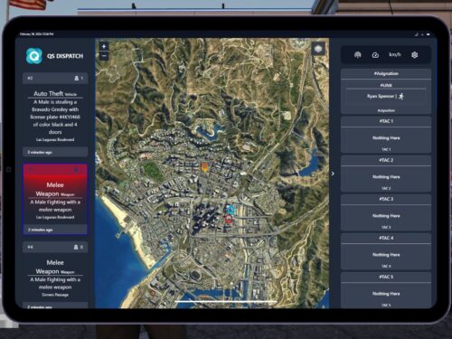Open settings via the gear icon

pos(415,55)
